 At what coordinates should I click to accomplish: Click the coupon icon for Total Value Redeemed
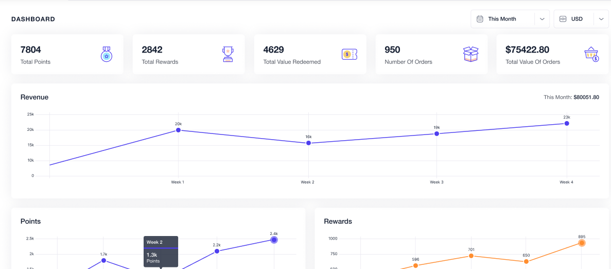pos(350,54)
